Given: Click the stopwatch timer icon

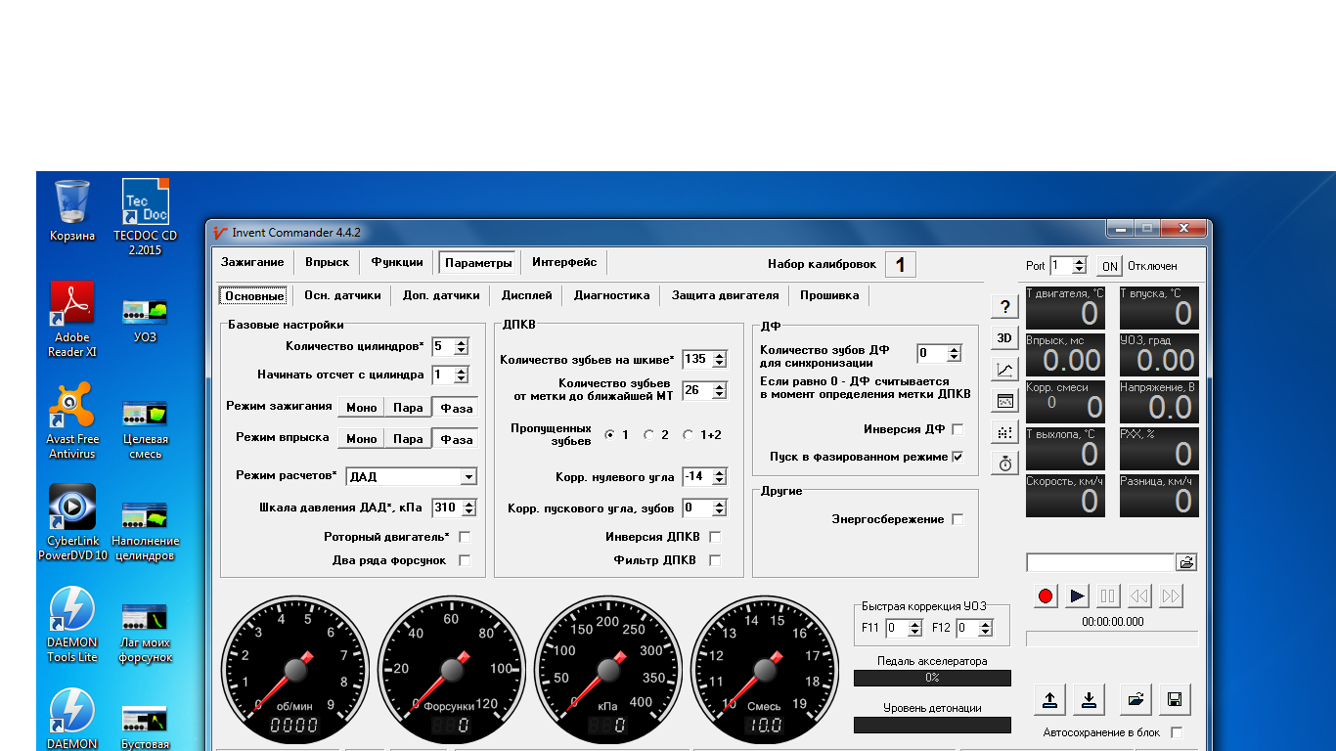Looking at the screenshot, I should pos(1004,464).
